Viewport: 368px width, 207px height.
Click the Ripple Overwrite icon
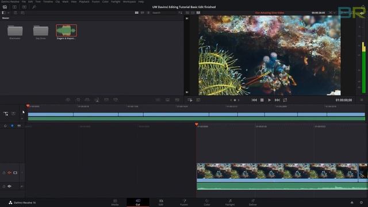point(87,99)
